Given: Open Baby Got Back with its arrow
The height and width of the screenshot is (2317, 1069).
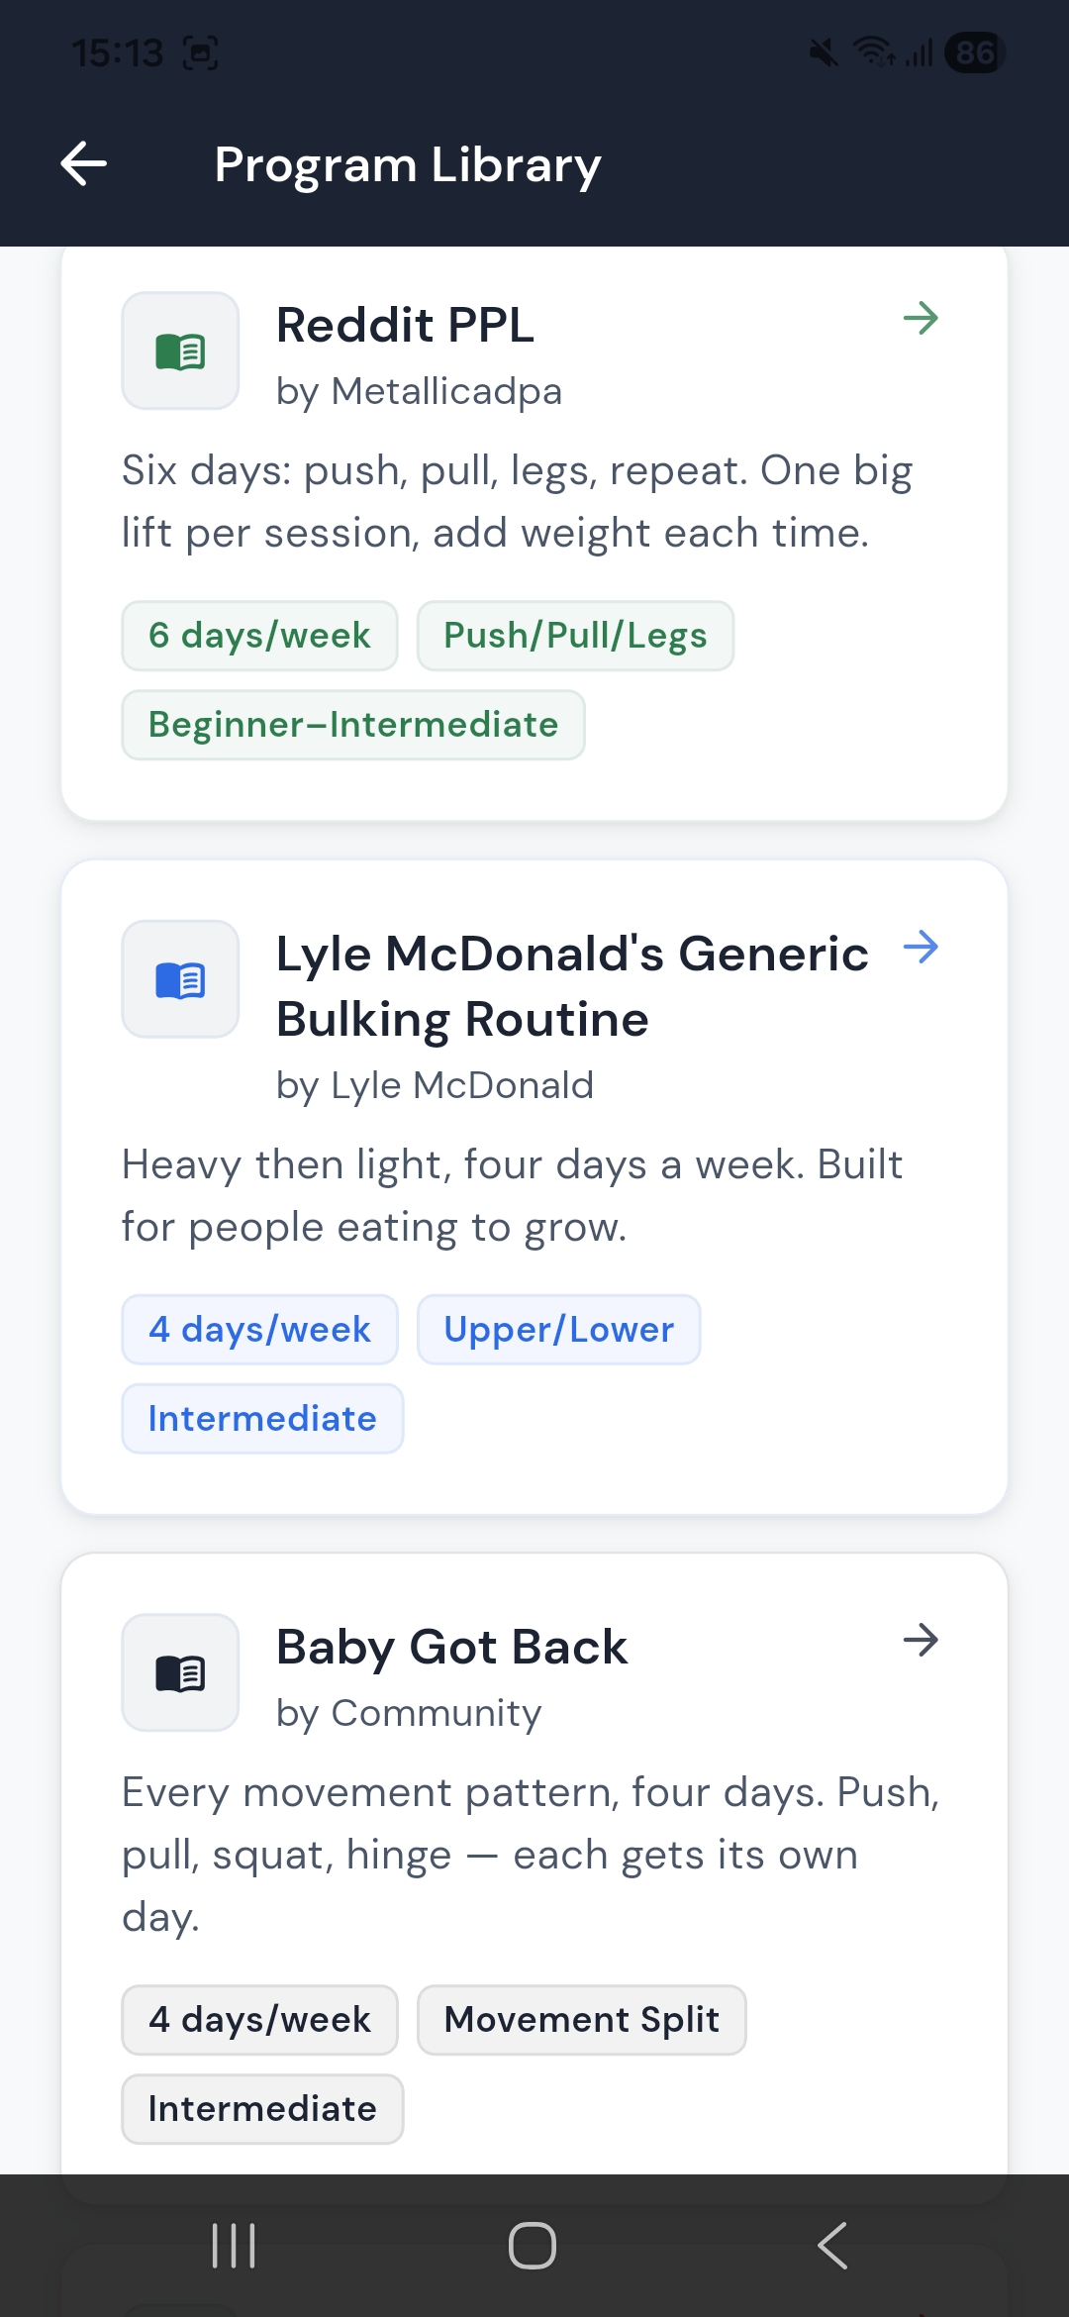Looking at the screenshot, I should pyautogui.click(x=921, y=1641).
